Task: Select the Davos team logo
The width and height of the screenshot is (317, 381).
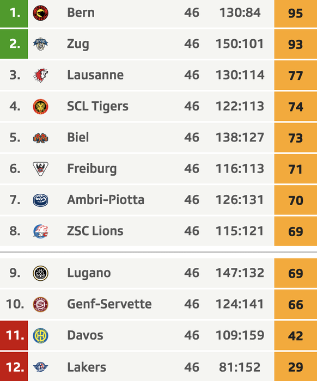Action: pos(40,336)
